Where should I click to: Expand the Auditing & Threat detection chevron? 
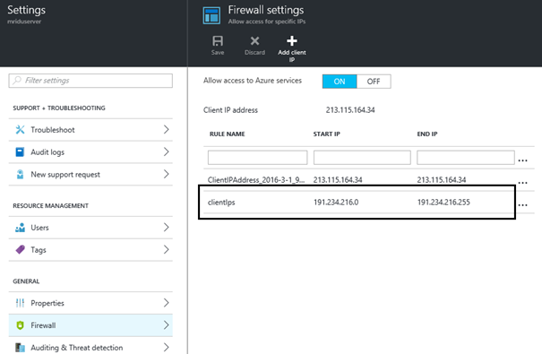tap(167, 347)
